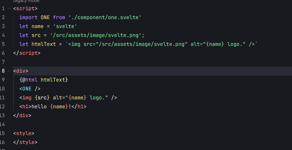The width and height of the screenshot is (292, 150).
Task: Click line number 2 in the gutter
Action: (x=3, y=18)
